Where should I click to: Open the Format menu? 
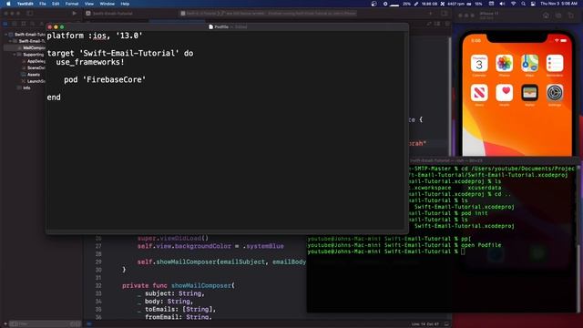(72, 4)
